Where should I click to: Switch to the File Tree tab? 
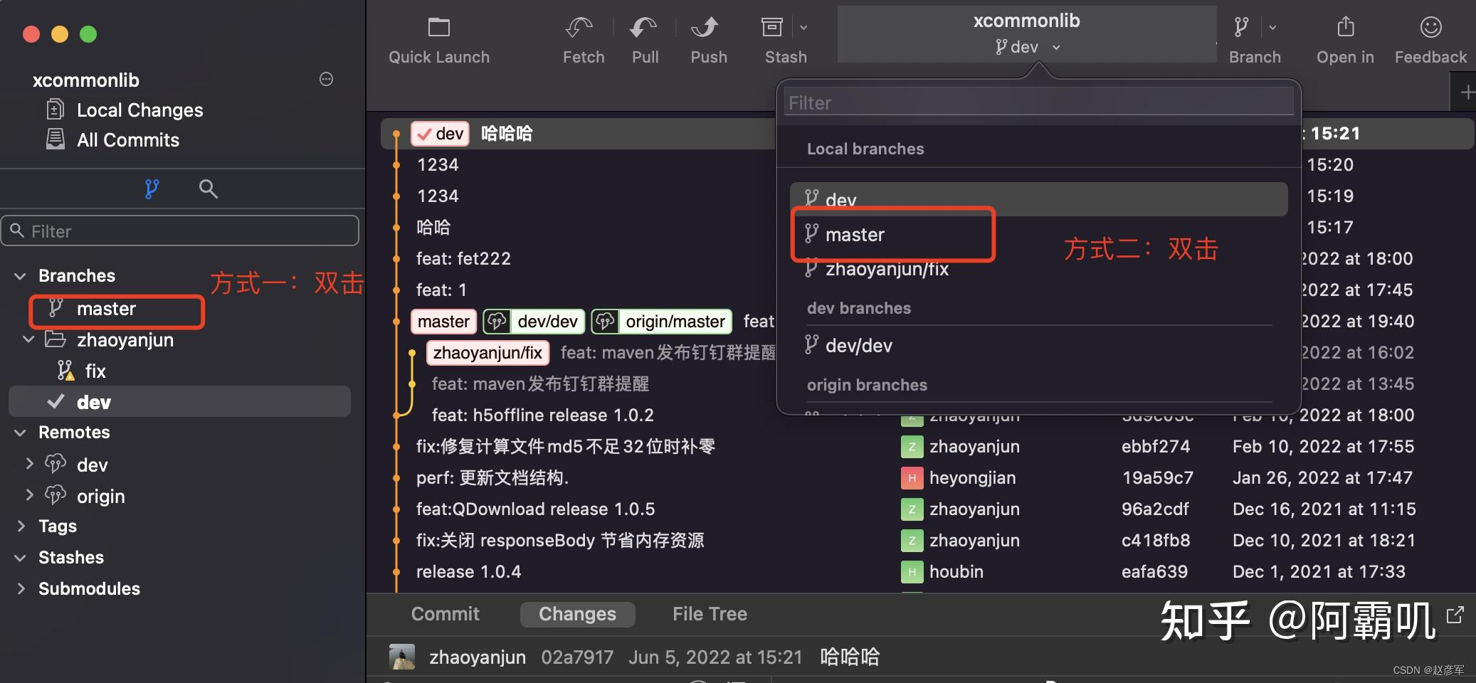[x=710, y=613]
